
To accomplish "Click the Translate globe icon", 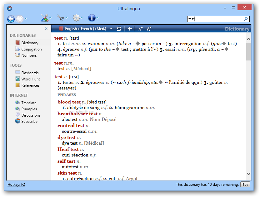I will click(x=17, y=102).
